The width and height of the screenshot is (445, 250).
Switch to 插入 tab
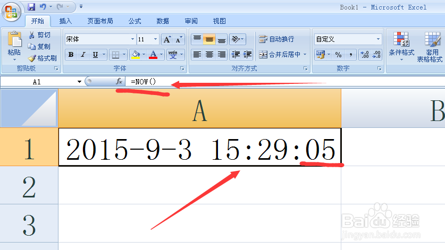(65, 21)
